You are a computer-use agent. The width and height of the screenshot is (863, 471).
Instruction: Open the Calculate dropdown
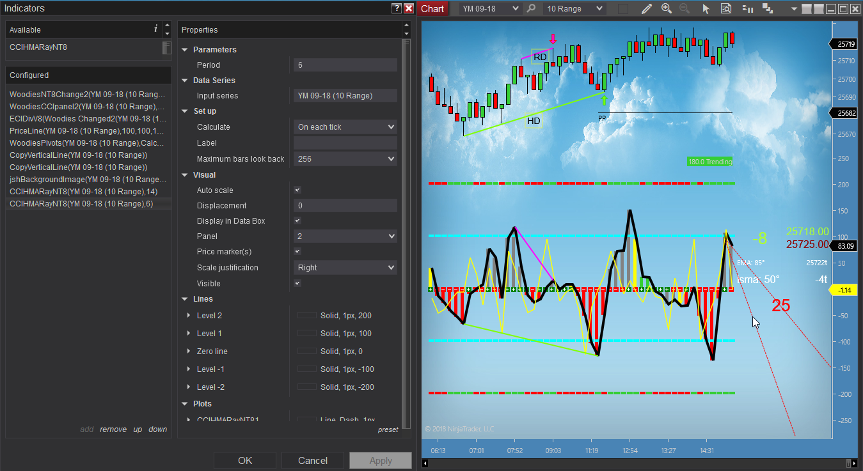coord(345,127)
